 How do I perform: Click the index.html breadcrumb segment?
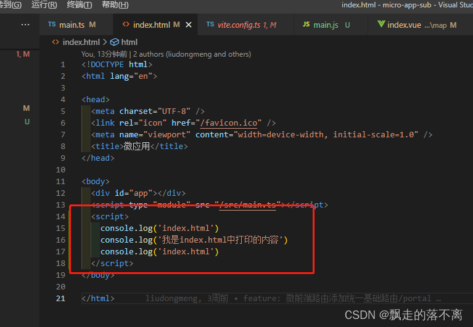click(81, 42)
